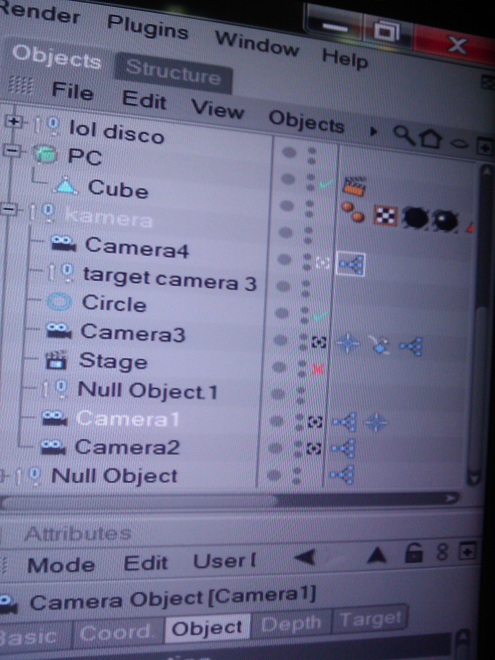
Task: Click the Camera4 camera icon in tree
Action: (63, 244)
